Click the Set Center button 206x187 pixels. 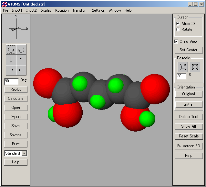pyautogui.click(x=189, y=50)
